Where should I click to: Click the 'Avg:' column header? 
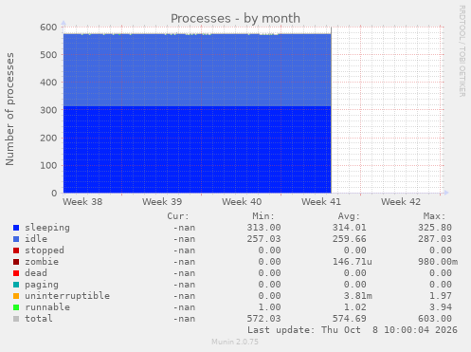coord(349,216)
